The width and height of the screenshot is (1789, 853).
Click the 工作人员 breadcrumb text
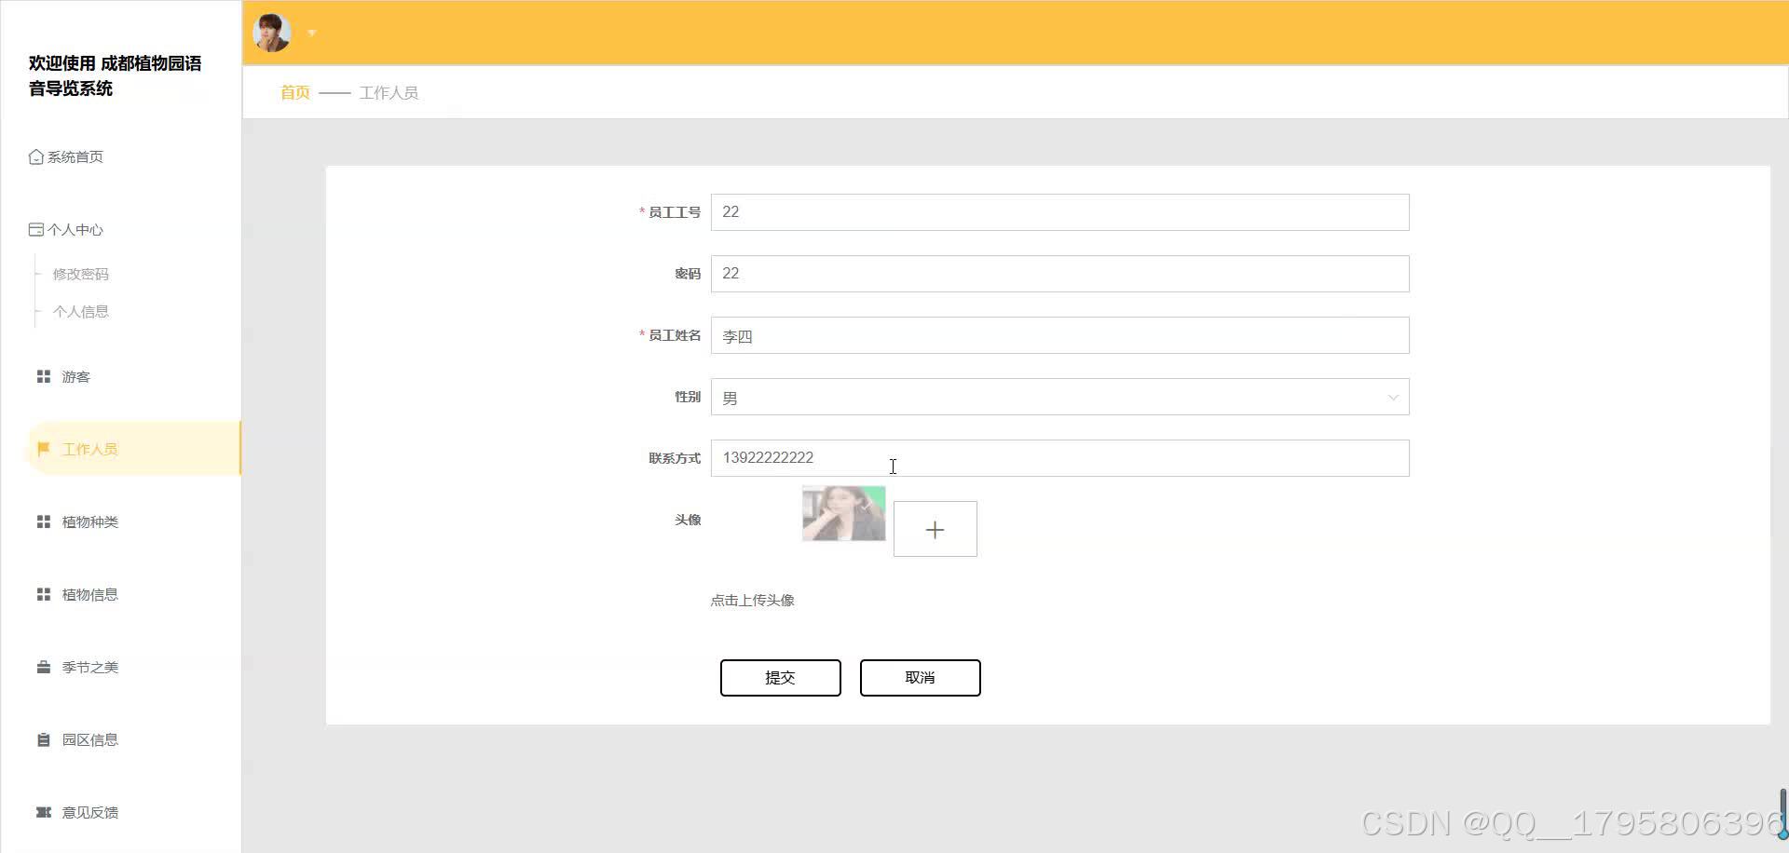[x=389, y=92]
